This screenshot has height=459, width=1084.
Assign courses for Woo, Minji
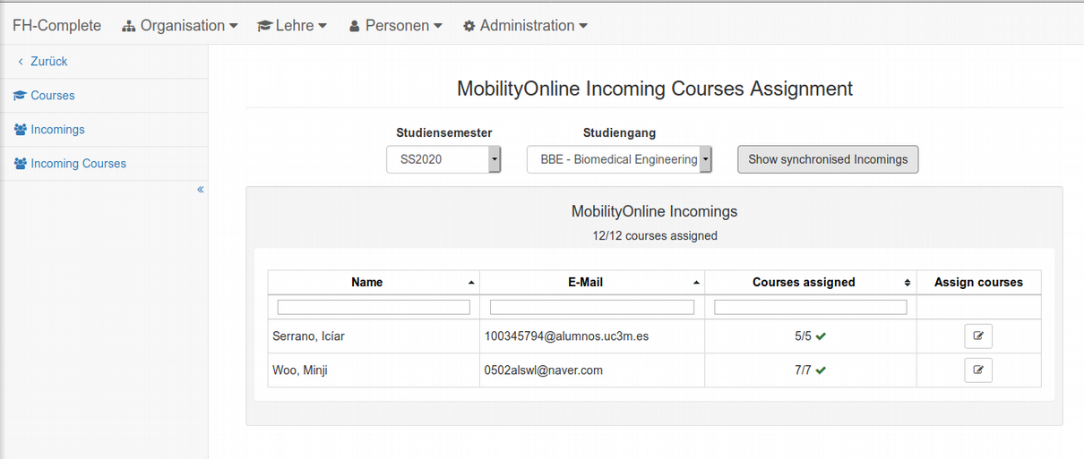click(x=978, y=370)
